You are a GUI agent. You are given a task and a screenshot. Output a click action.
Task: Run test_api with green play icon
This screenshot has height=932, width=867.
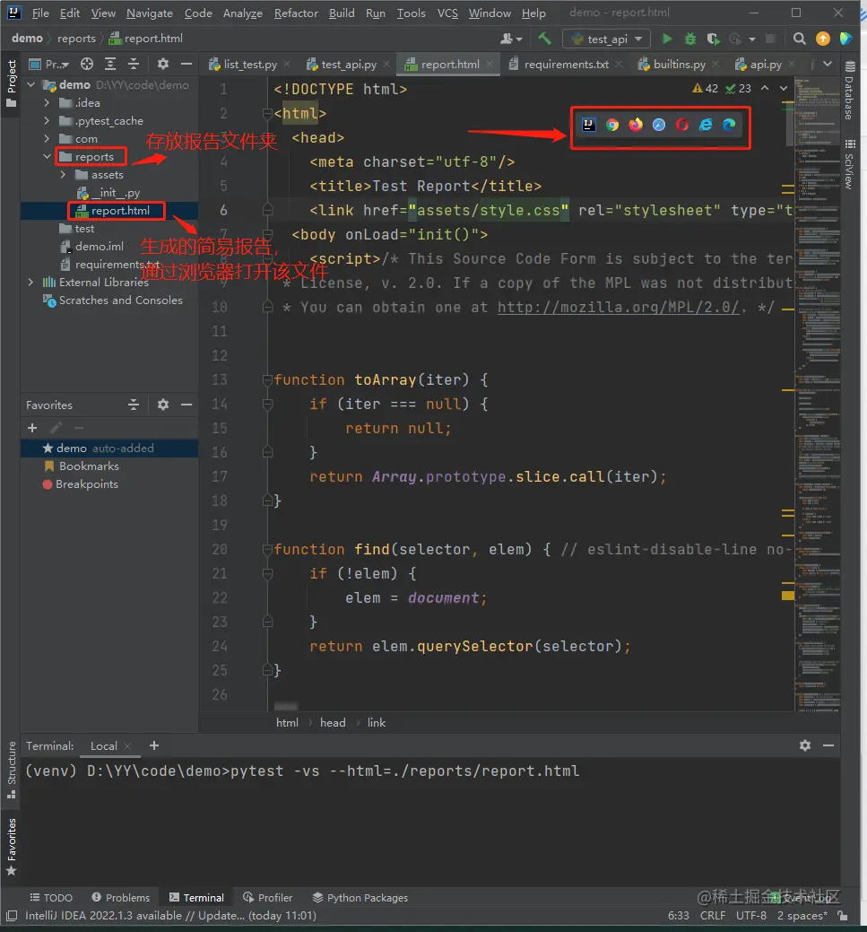[667, 39]
